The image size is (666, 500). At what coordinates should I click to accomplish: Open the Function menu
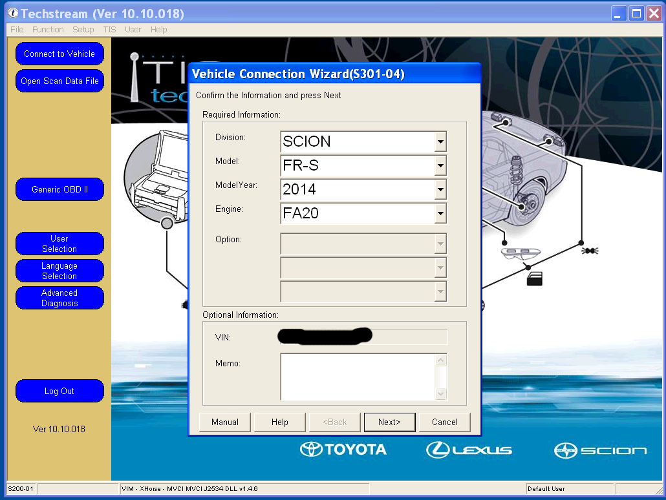(48, 30)
